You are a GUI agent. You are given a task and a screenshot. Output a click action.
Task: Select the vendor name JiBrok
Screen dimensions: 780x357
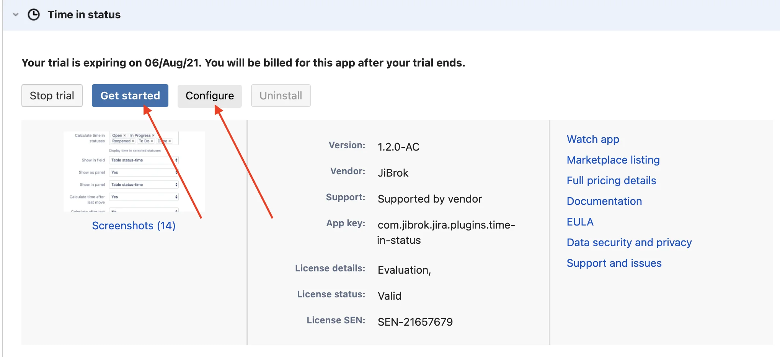pos(393,173)
